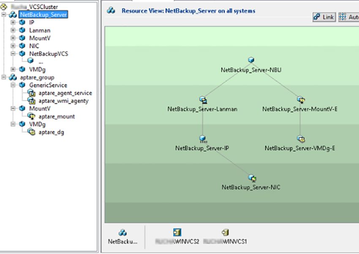Click the Link button
Image resolution: width=359 pixels, height=254 pixels.
coord(324,17)
